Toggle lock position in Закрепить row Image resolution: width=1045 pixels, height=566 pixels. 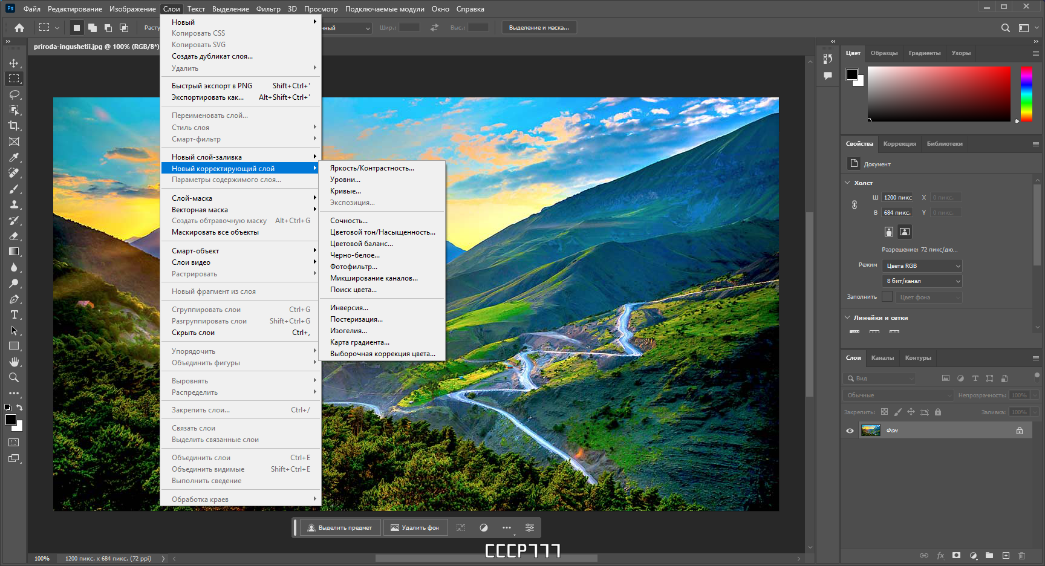click(911, 412)
